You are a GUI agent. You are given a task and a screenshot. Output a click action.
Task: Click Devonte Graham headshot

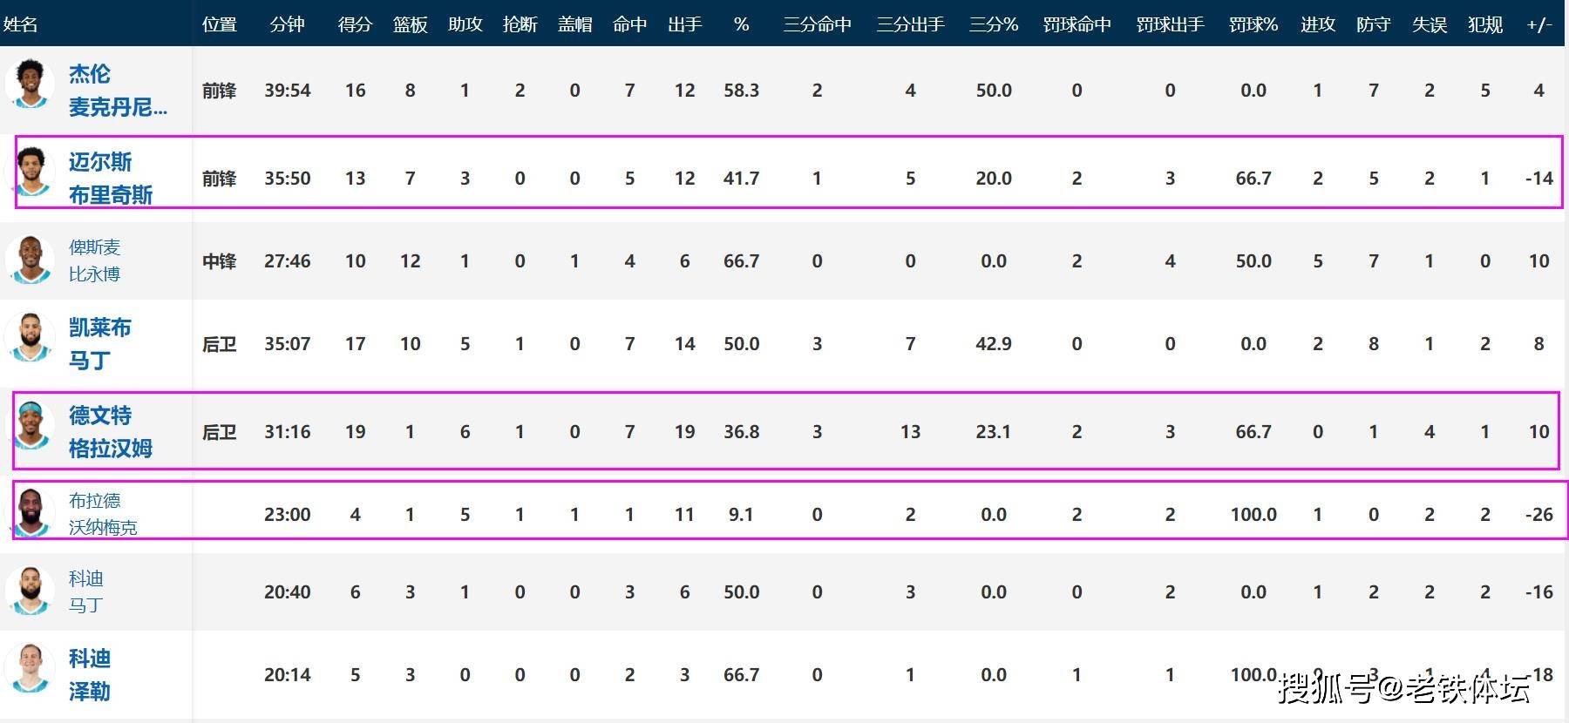pyautogui.click(x=32, y=427)
